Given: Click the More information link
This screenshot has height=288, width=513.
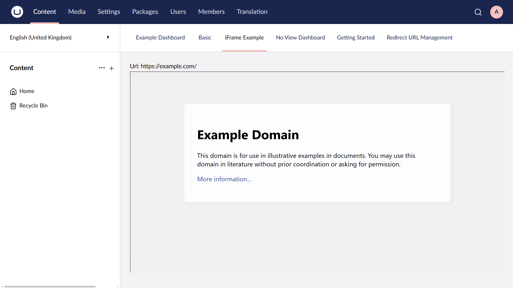Looking at the screenshot, I should pos(224,179).
